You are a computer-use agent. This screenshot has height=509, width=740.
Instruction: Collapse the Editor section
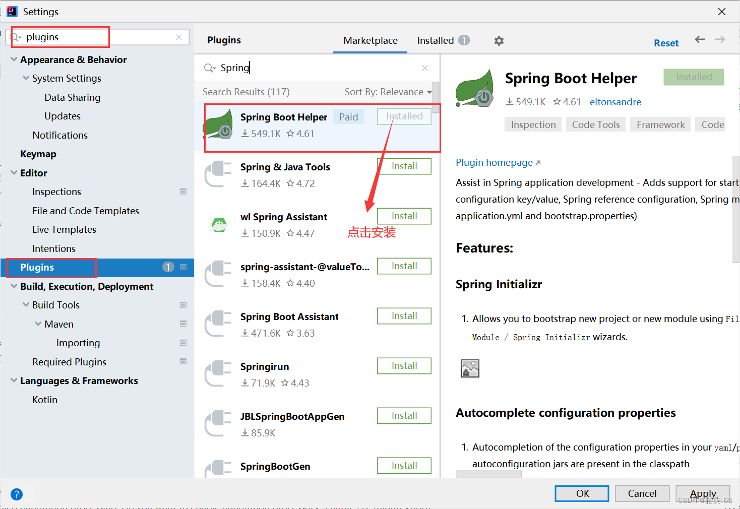(14, 172)
